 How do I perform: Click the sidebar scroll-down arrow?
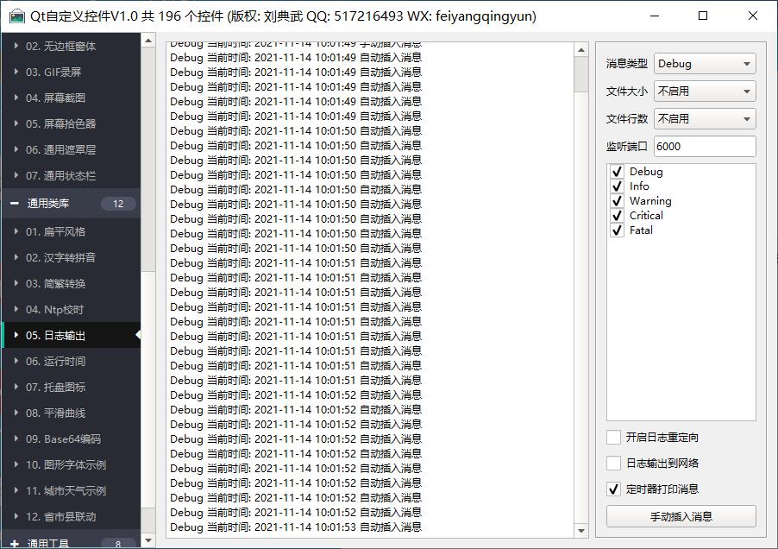coord(148,540)
